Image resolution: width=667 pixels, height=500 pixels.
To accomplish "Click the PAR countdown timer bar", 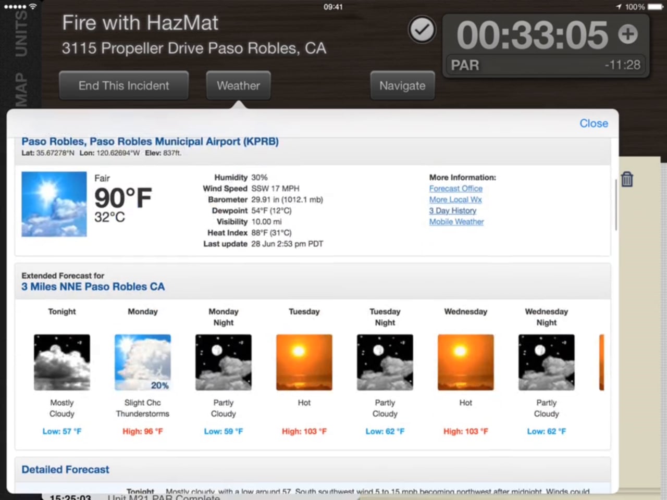I will (545, 65).
